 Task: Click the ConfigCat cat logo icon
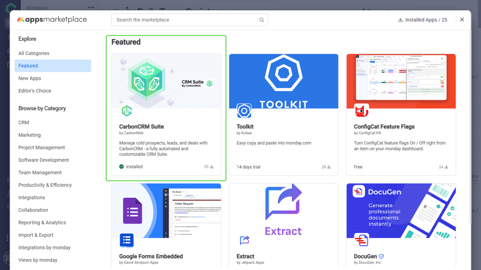coord(361,111)
